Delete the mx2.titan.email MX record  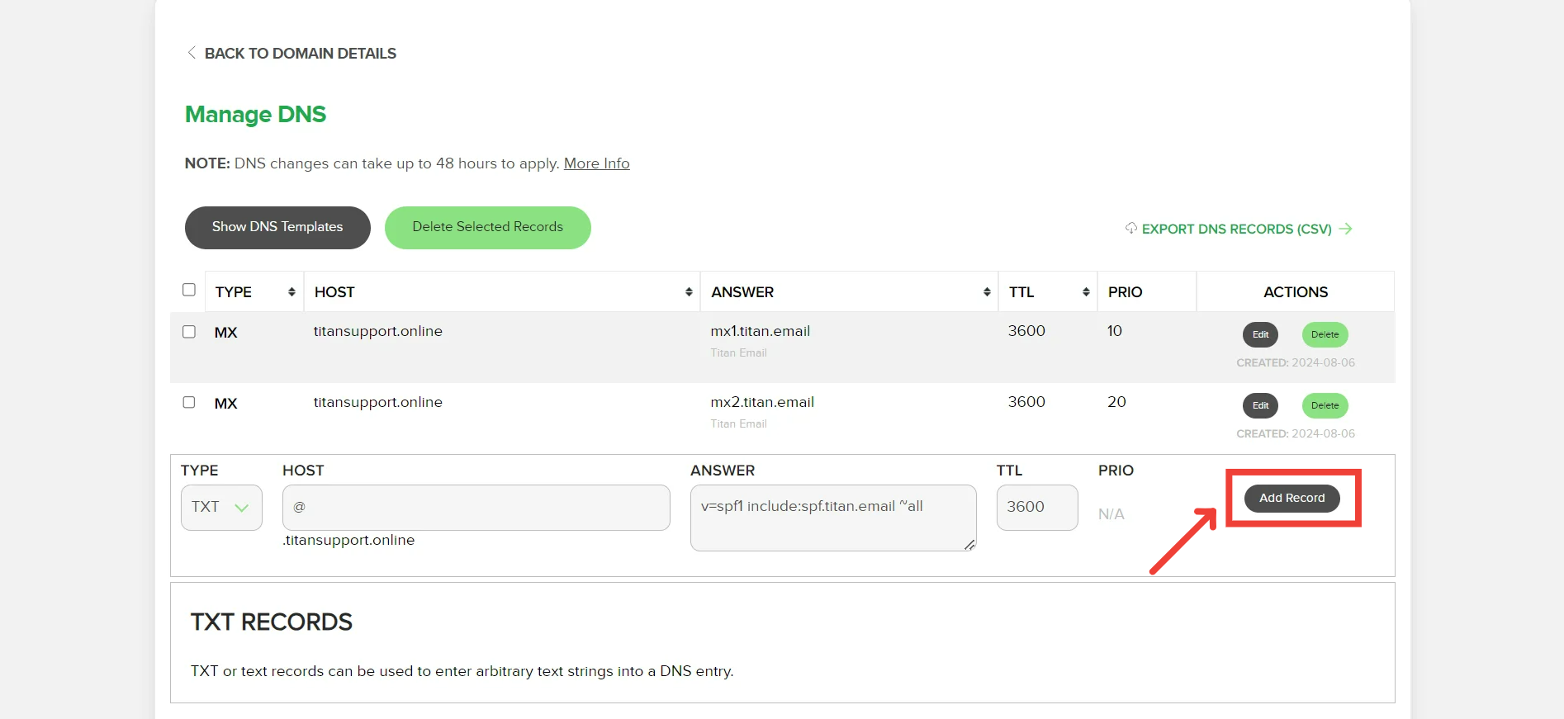(1325, 405)
